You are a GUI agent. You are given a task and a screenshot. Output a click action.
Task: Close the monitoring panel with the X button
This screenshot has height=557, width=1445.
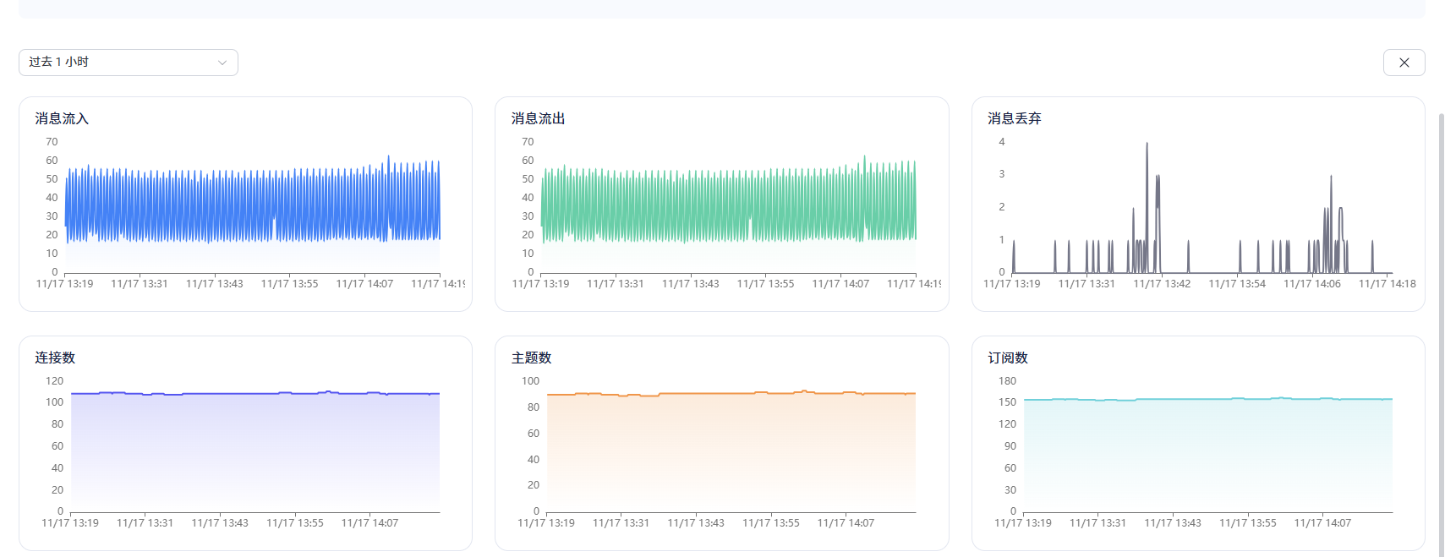[1404, 63]
